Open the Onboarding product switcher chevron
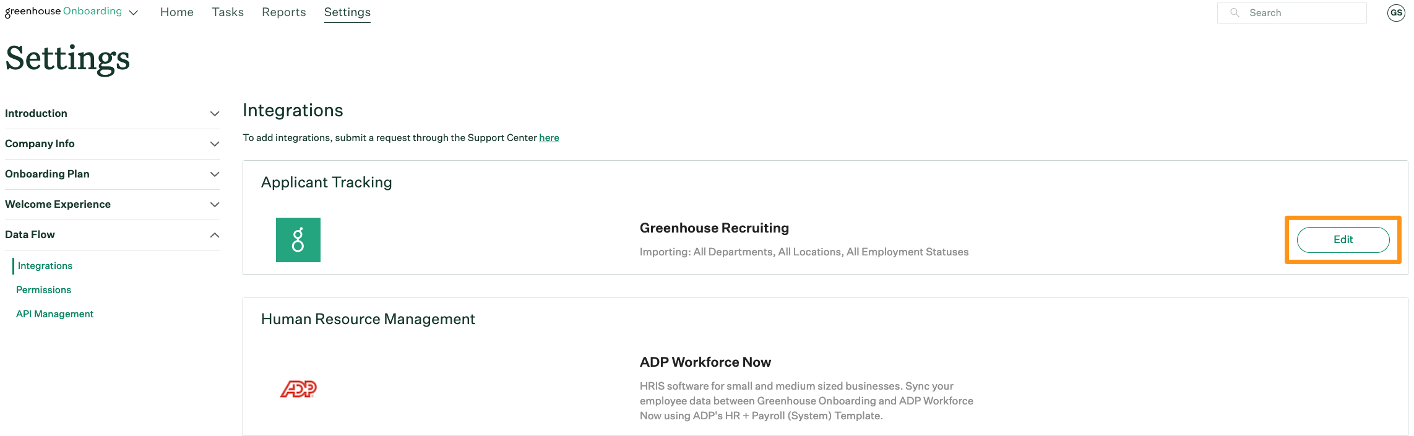This screenshot has height=436, width=1414. [133, 13]
